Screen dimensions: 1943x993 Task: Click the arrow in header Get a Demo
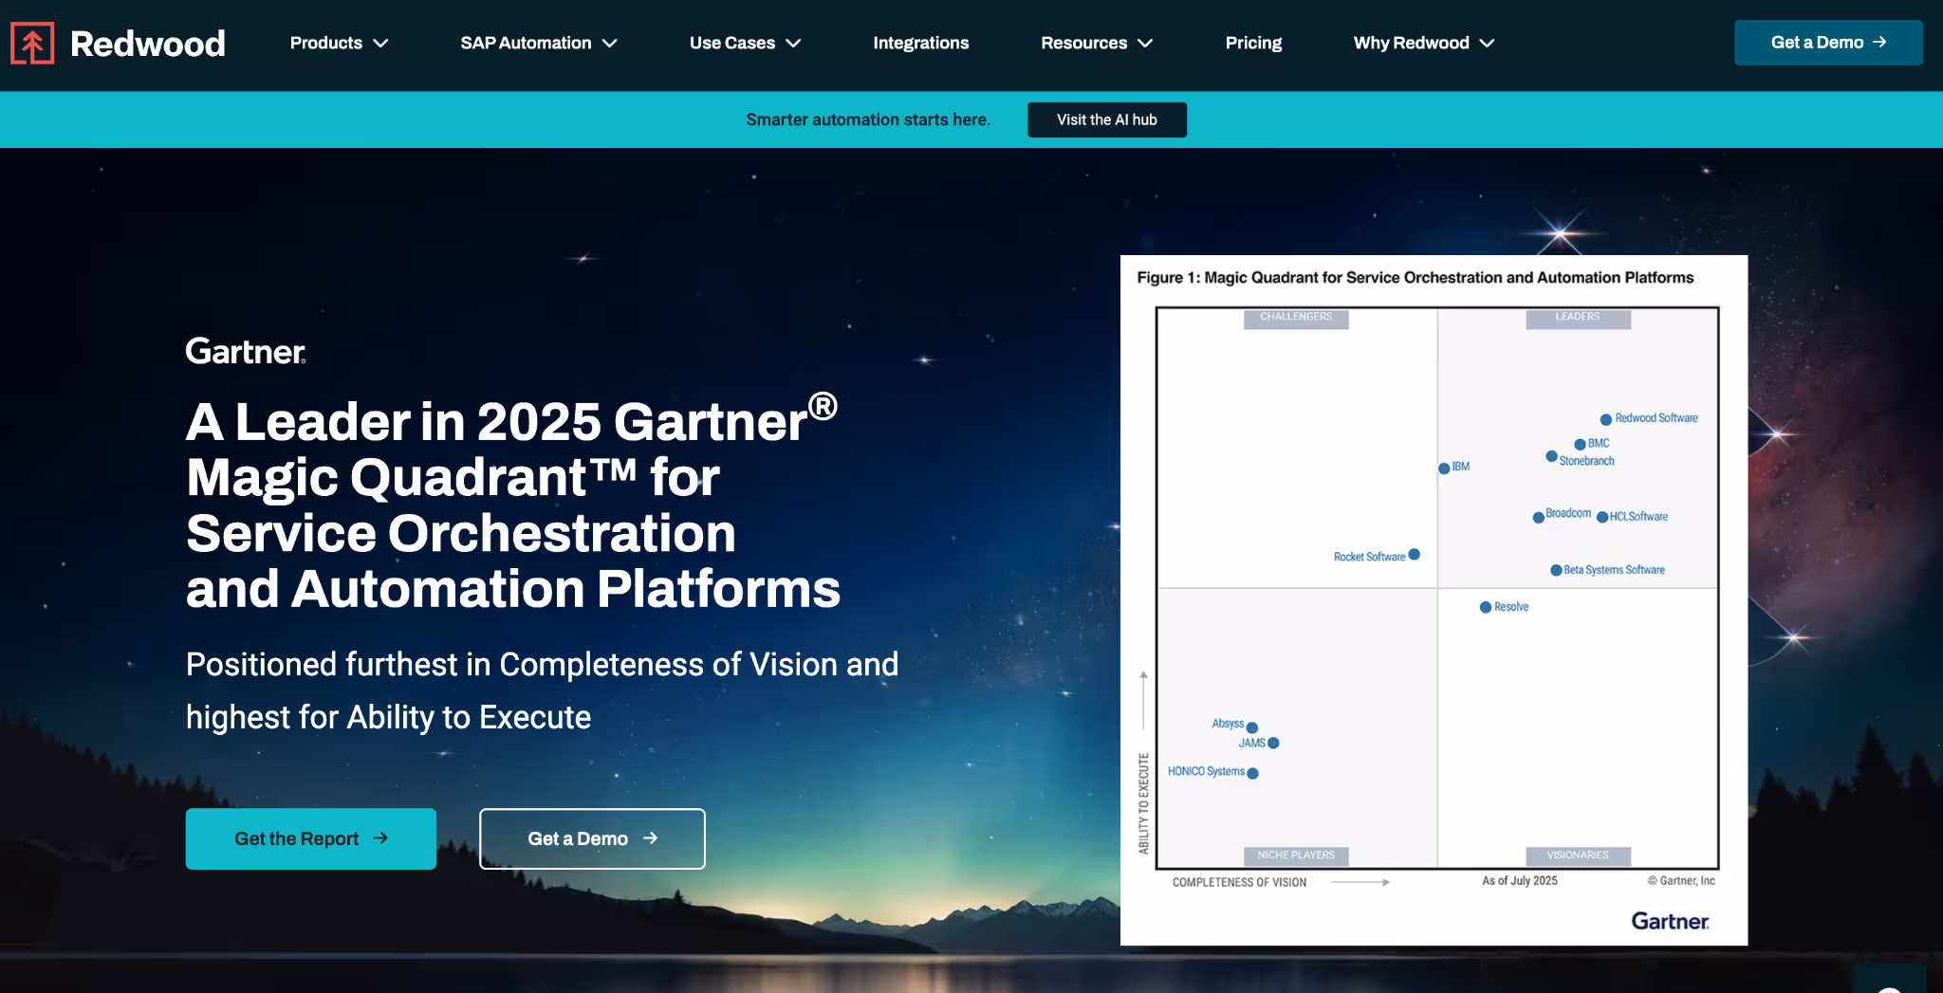coord(1879,42)
